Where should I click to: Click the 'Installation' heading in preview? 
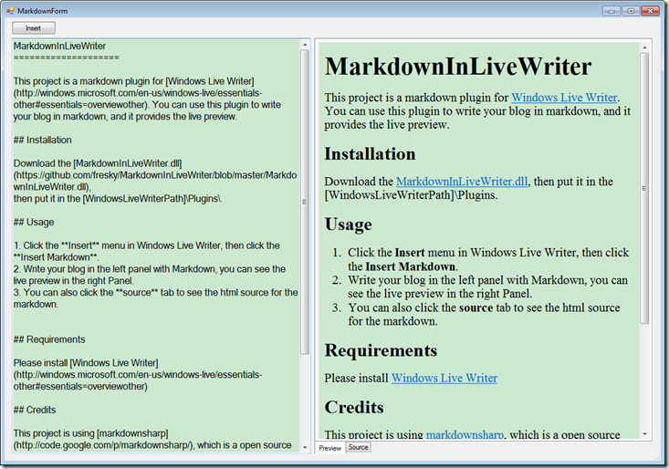tap(370, 154)
